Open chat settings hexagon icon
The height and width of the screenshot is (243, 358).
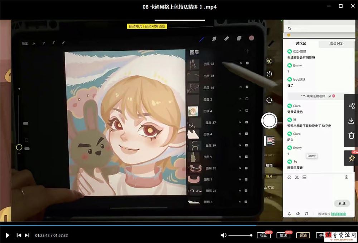coord(346,177)
